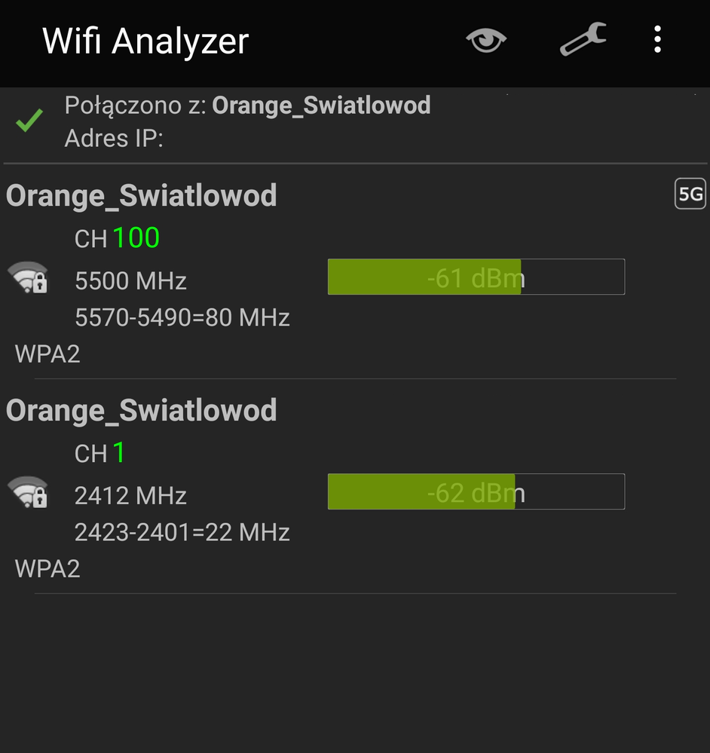Image resolution: width=710 pixels, height=753 pixels.
Task: Tap WPA2 label of the 5G network
Action: click(x=47, y=354)
